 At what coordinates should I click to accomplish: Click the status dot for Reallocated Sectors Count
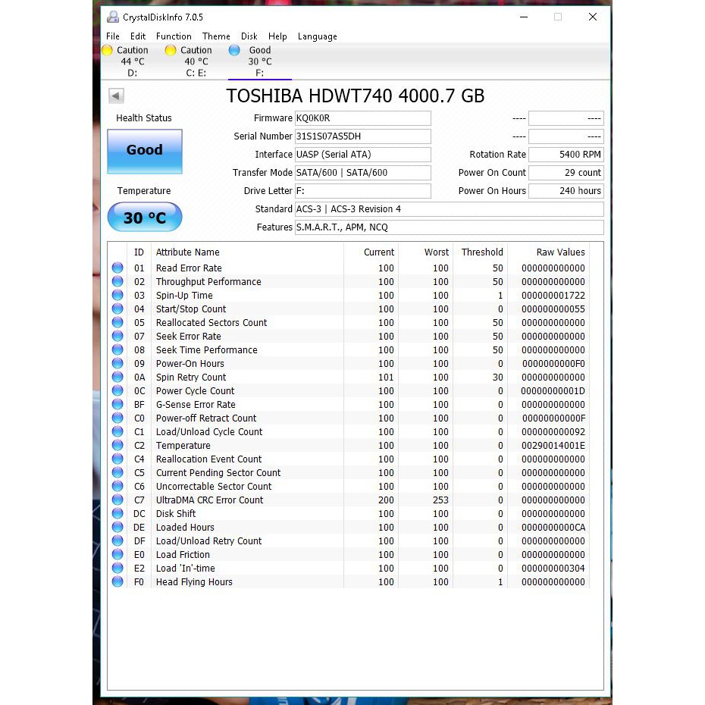pos(117,322)
